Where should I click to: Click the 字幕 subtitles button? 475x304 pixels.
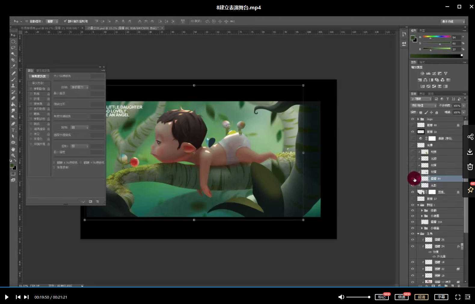click(441, 297)
